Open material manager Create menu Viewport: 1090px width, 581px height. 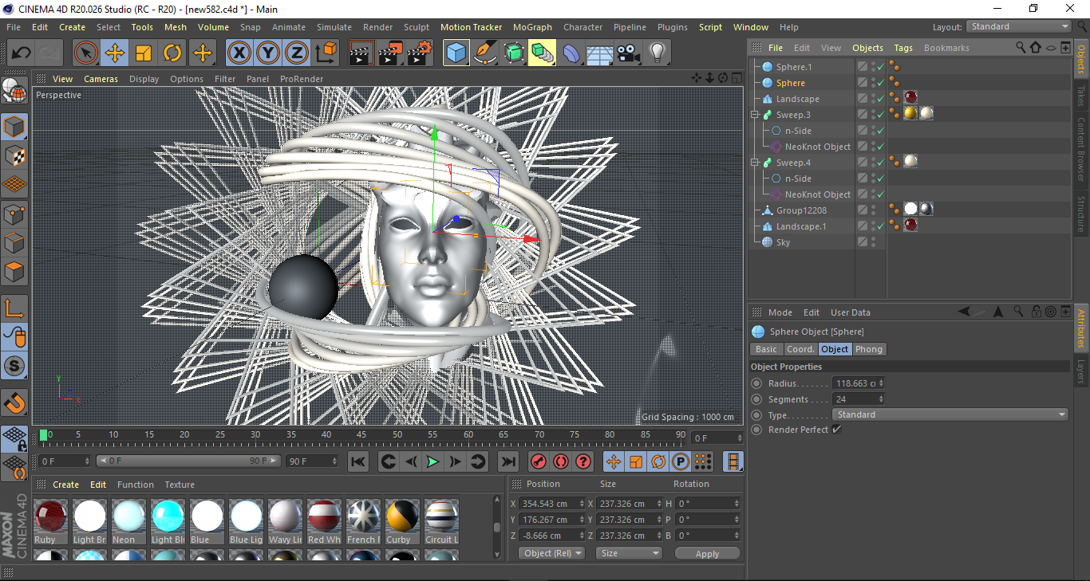(x=65, y=485)
